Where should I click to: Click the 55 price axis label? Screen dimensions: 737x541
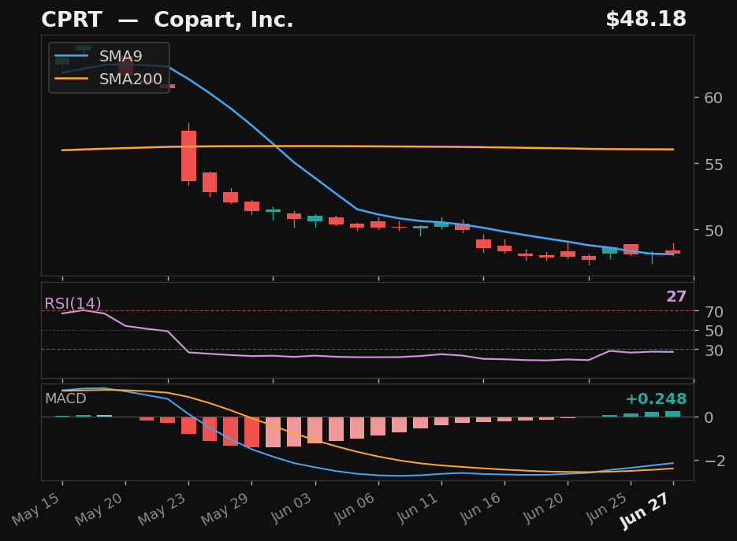click(713, 165)
